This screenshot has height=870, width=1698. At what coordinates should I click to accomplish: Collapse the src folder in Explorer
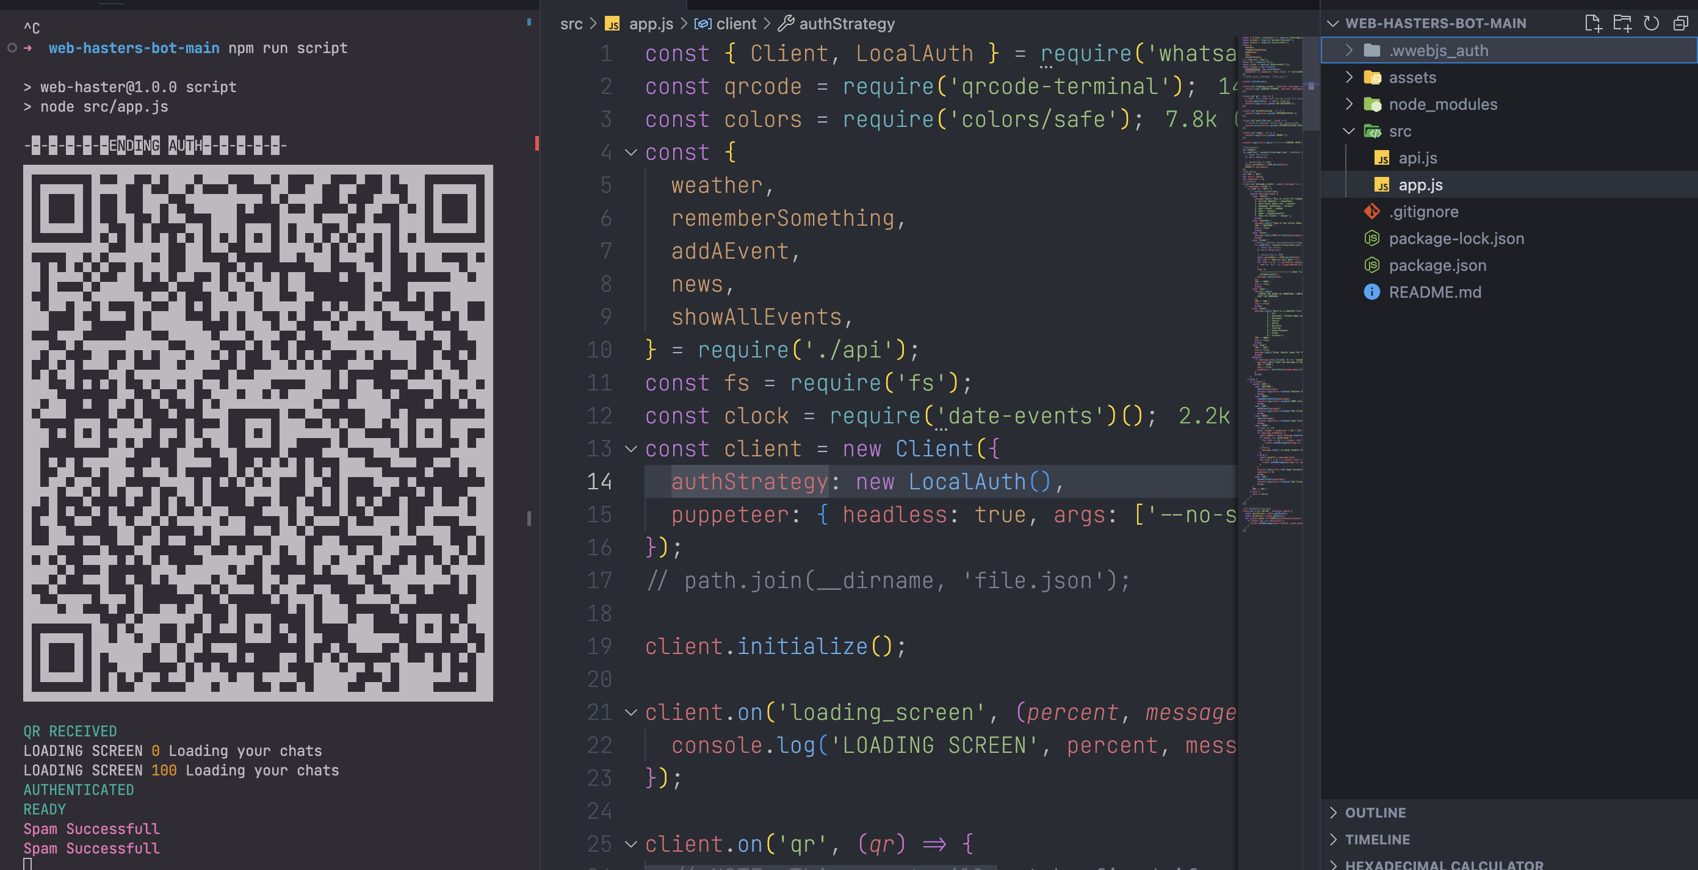point(1348,131)
